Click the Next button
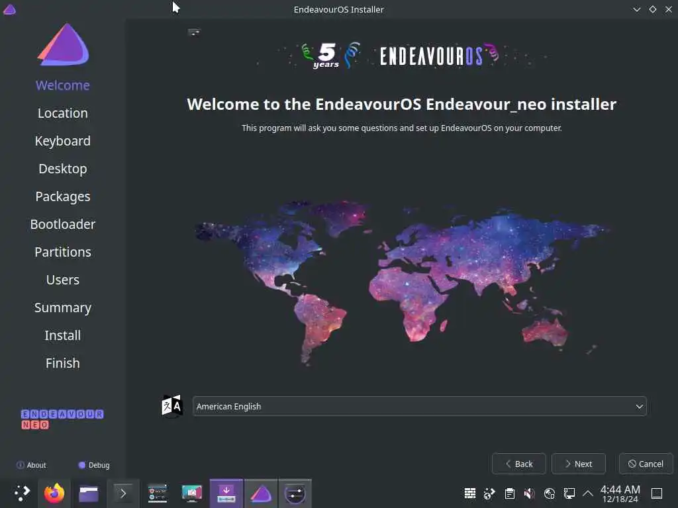 (x=579, y=464)
